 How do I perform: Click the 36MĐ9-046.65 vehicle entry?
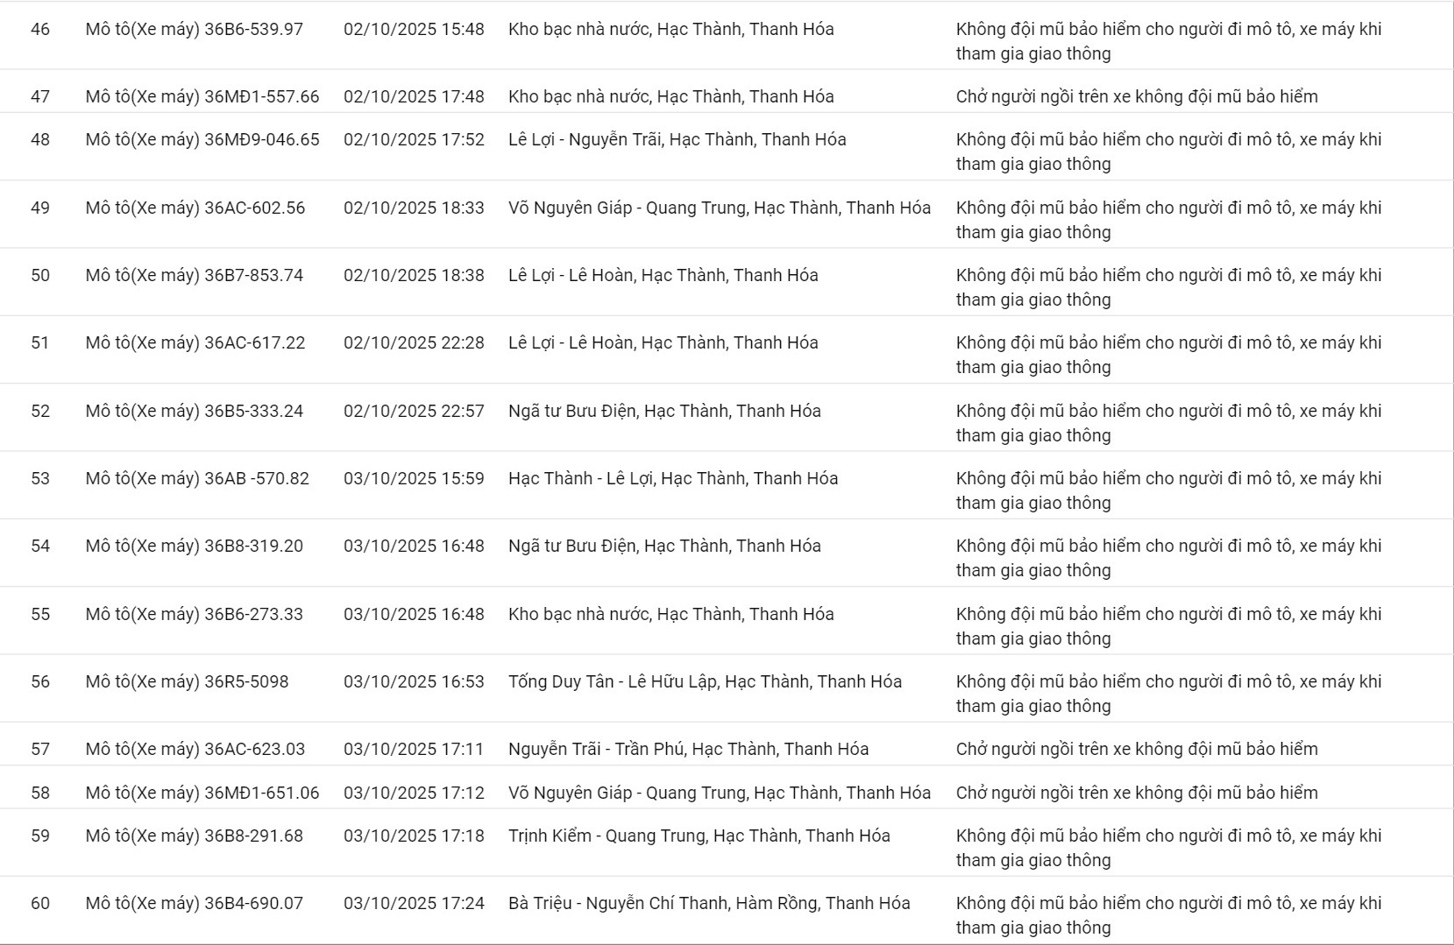[202, 139]
